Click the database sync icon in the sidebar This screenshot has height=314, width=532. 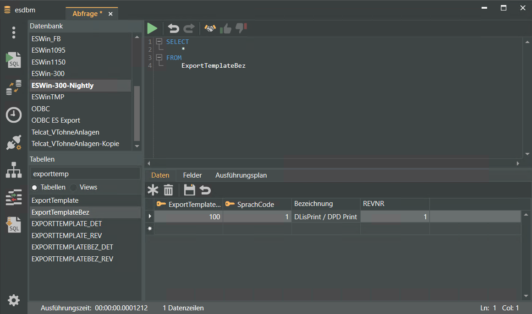coord(14,87)
